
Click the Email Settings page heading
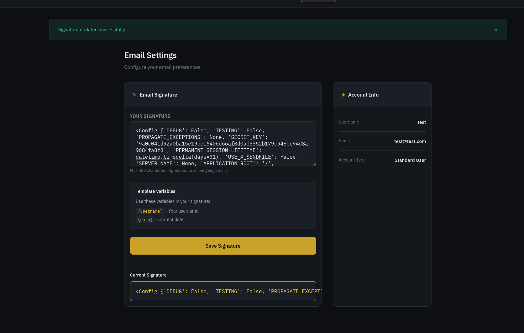click(x=150, y=55)
